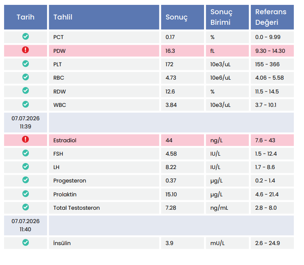Click the Tarih column header
Image resolution: width=304 pixels, height=265 pixels.
[26, 17]
